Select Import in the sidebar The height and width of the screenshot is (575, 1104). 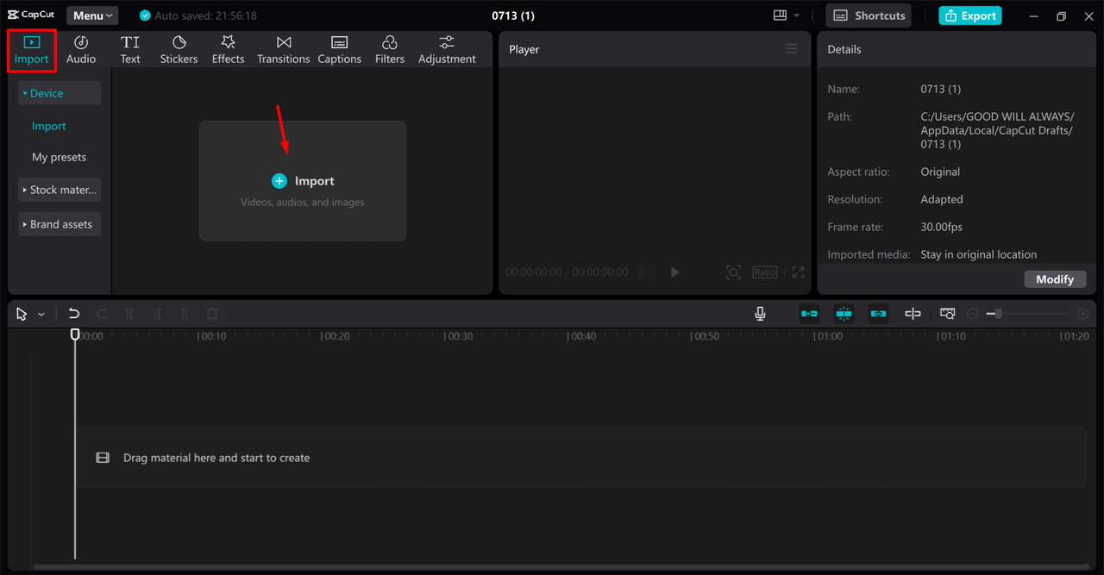click(x=49, y=126)
